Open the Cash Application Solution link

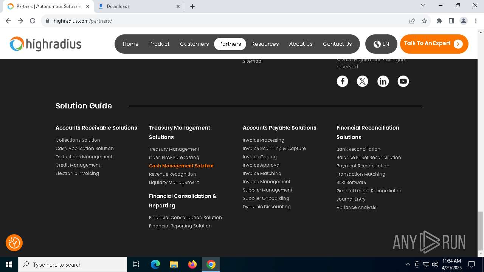pos(85,148)
